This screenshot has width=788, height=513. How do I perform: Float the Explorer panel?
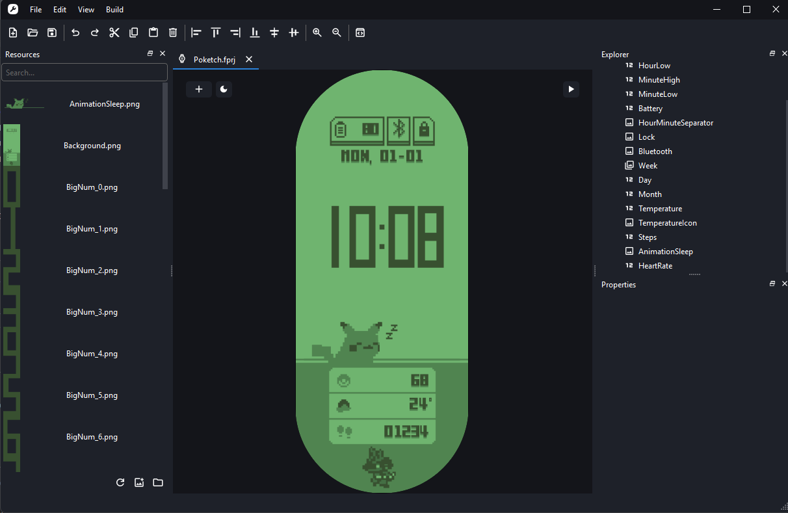pyautogui.click(x=772, y=53)
